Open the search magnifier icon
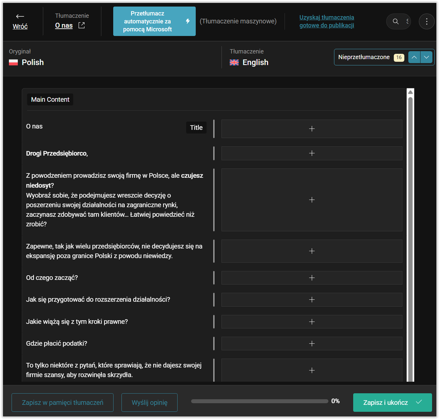Screen dimensions: 439x419 tap(395, 21)
